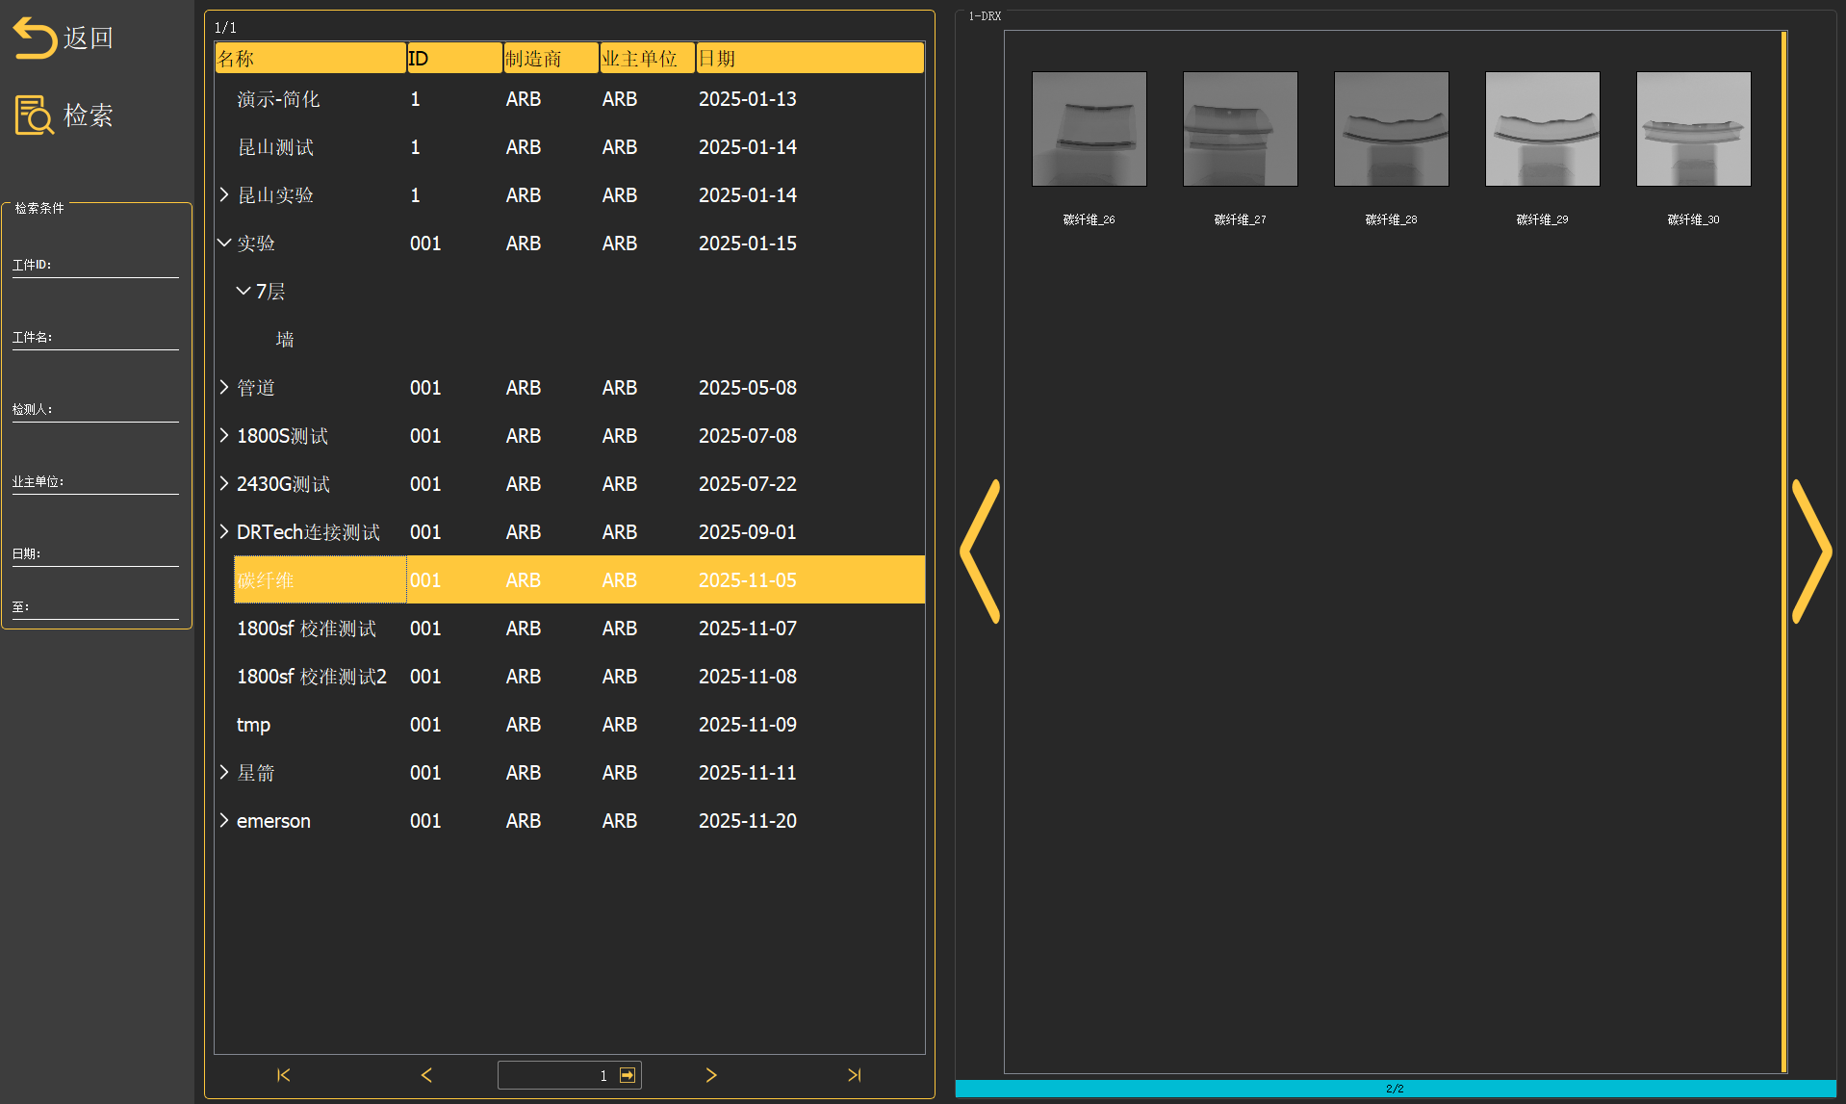Click the 检索 search icon
Viewport: 1846px width, 1104px height.
click(x=35, y=116)
